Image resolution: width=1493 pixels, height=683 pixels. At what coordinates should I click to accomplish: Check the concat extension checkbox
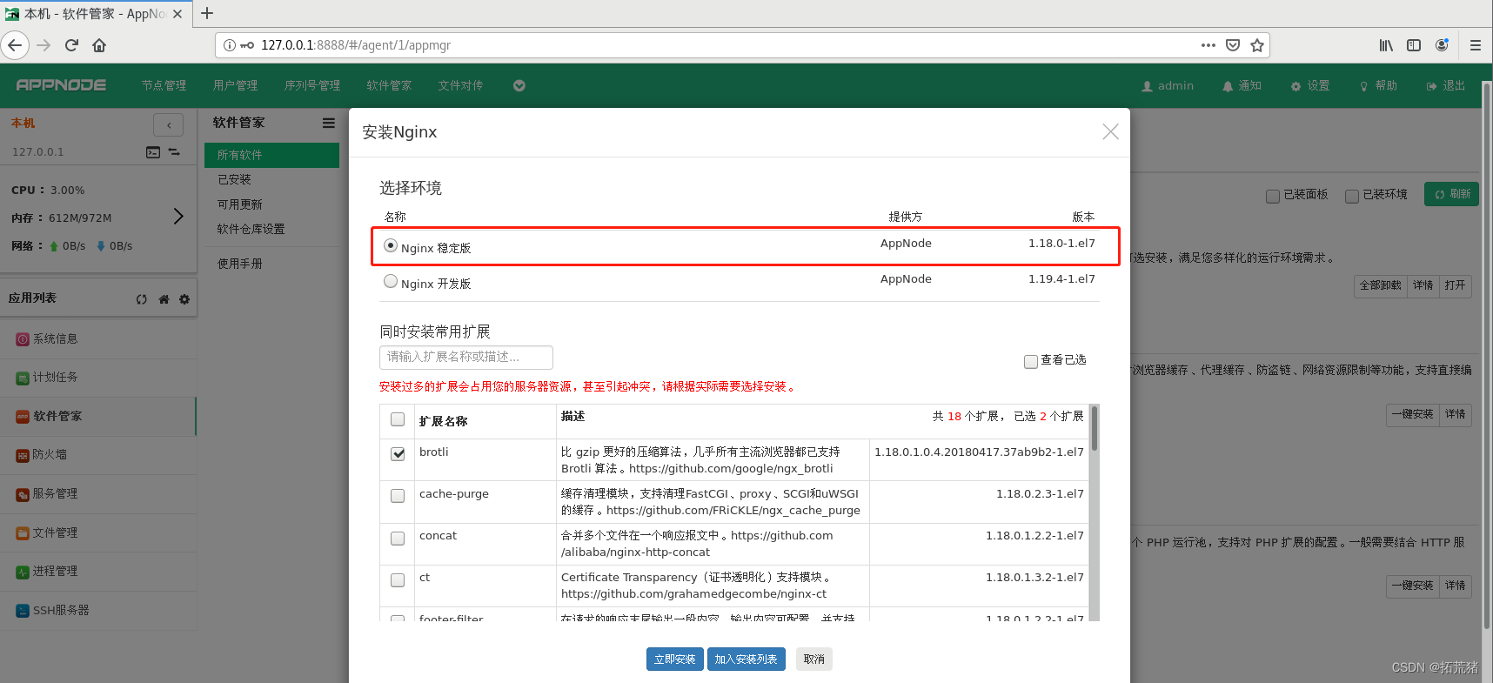(398, 538)
